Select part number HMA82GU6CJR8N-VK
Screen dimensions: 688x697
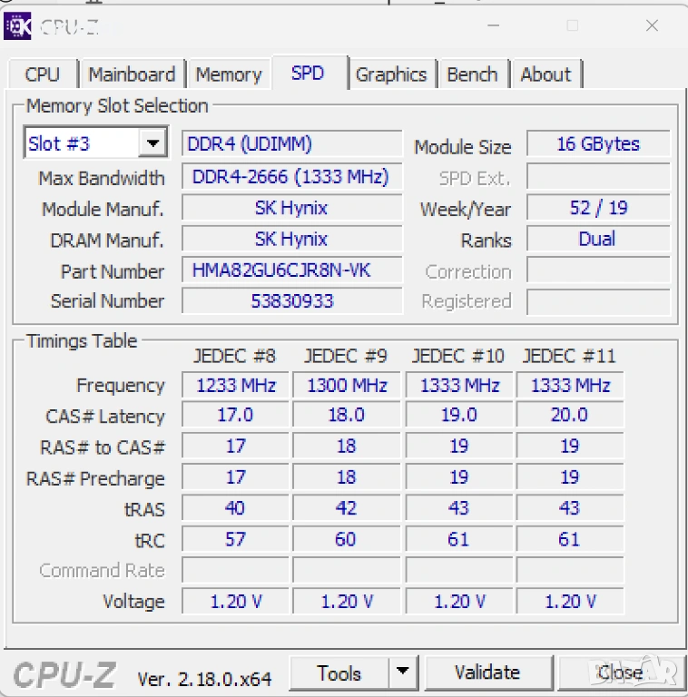(291, 270)
